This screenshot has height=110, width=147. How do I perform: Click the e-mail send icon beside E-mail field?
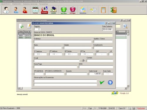(83, 61)
